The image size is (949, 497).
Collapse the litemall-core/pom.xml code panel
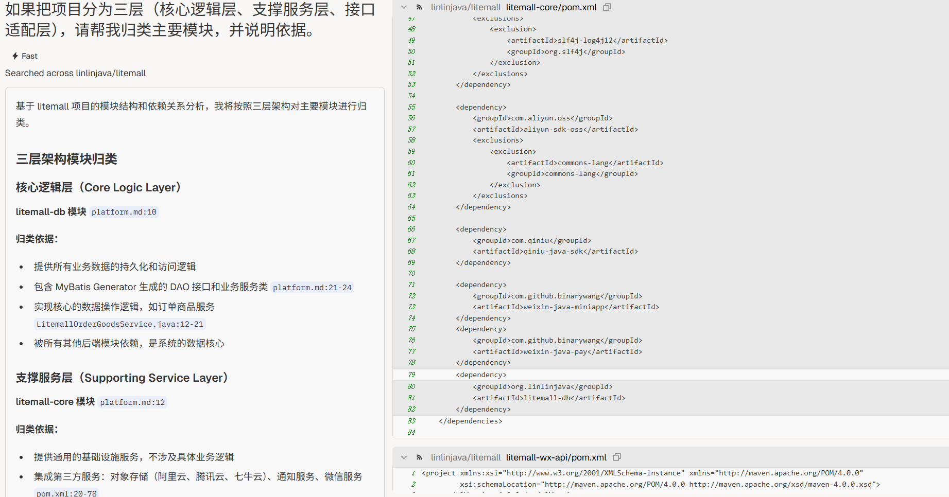pyautogui.click(x=404, y=7)
